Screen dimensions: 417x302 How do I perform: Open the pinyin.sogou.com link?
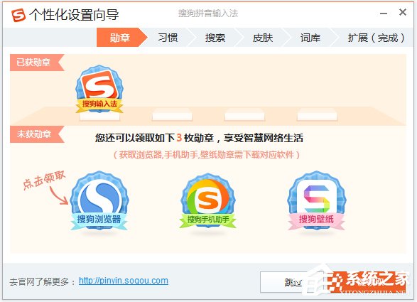tap(124, 281)
